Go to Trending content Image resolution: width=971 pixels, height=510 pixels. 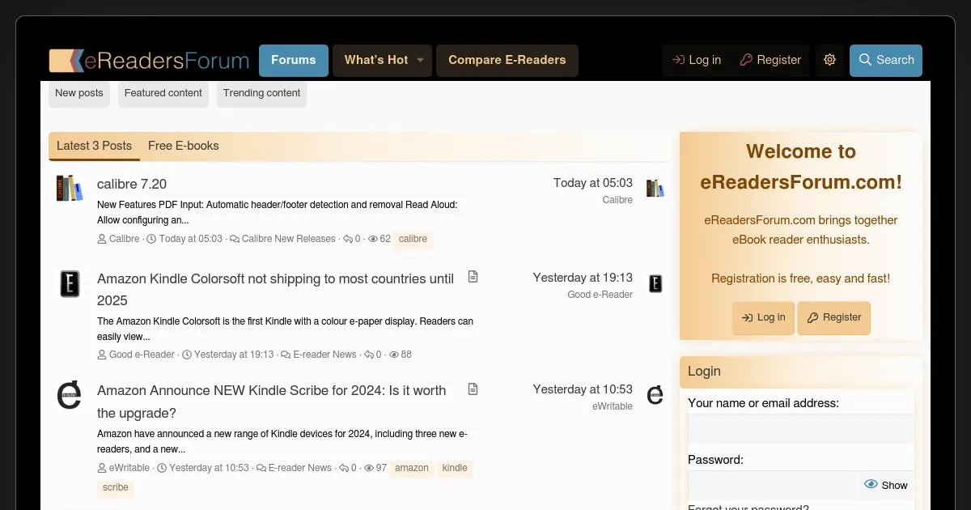click(262, 93)
